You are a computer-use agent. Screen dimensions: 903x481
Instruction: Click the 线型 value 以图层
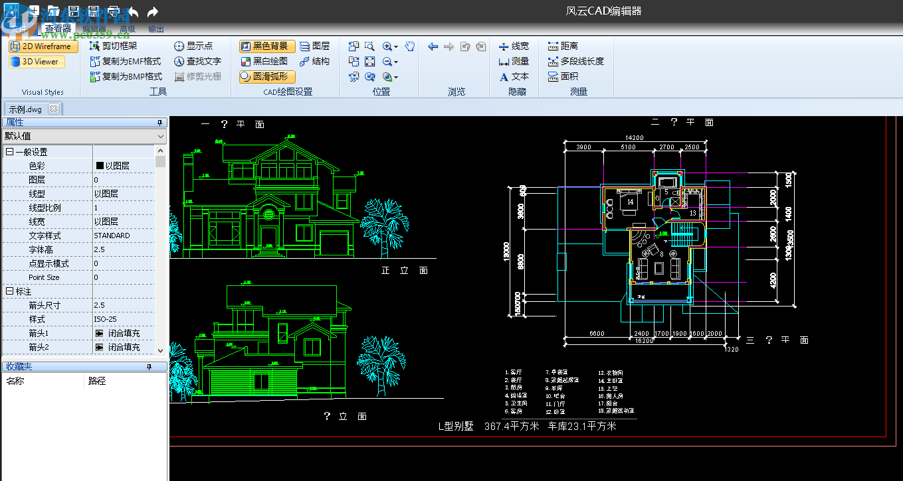(x=124, y=194)
